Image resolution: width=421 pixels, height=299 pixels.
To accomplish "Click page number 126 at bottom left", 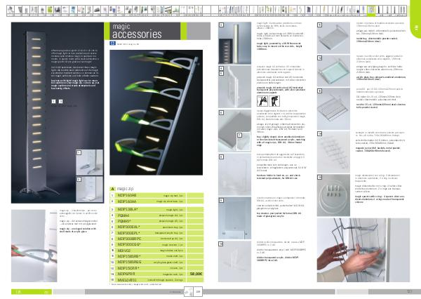I will pyautogui.click(x=15, y=291).
